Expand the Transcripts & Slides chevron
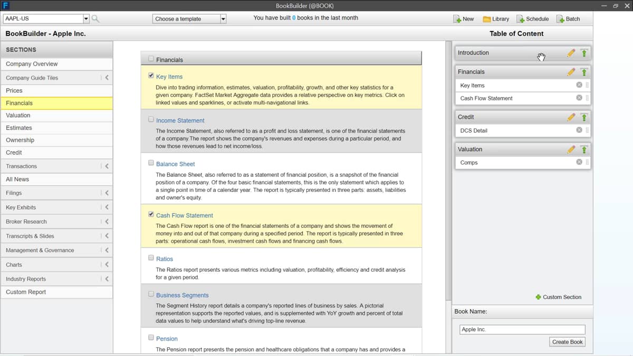The width and height of the screenshot is (633, 356). click(x=107, y=236)
